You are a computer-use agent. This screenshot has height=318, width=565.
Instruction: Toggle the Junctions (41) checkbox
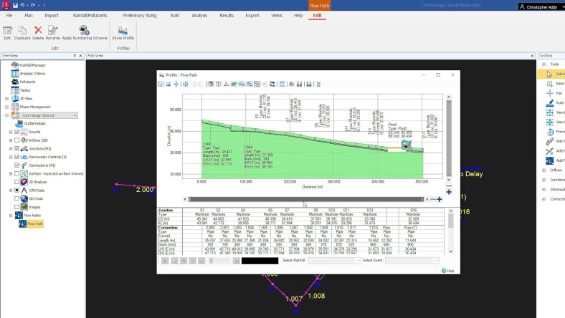(16, 148)
